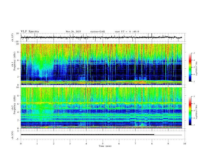Click the date 'Nov.26, 2025'
Image resolution: width=208 pixels, height=161 pixels.
73,32
